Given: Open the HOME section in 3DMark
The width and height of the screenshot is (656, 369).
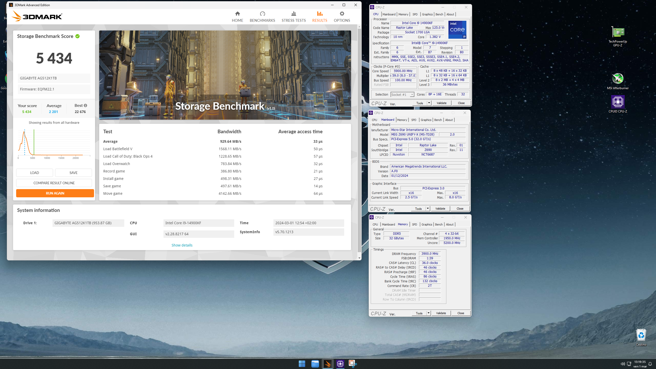Looking at the screenshot, I should tap(237, 17).
